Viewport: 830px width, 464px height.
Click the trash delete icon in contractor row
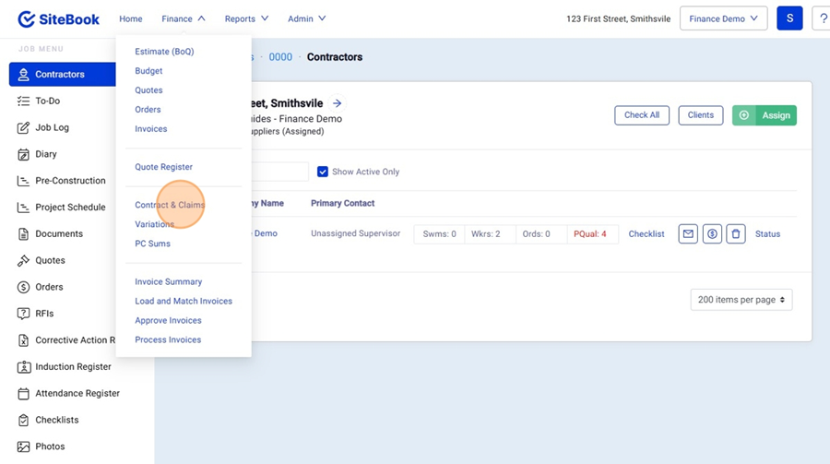735,234
